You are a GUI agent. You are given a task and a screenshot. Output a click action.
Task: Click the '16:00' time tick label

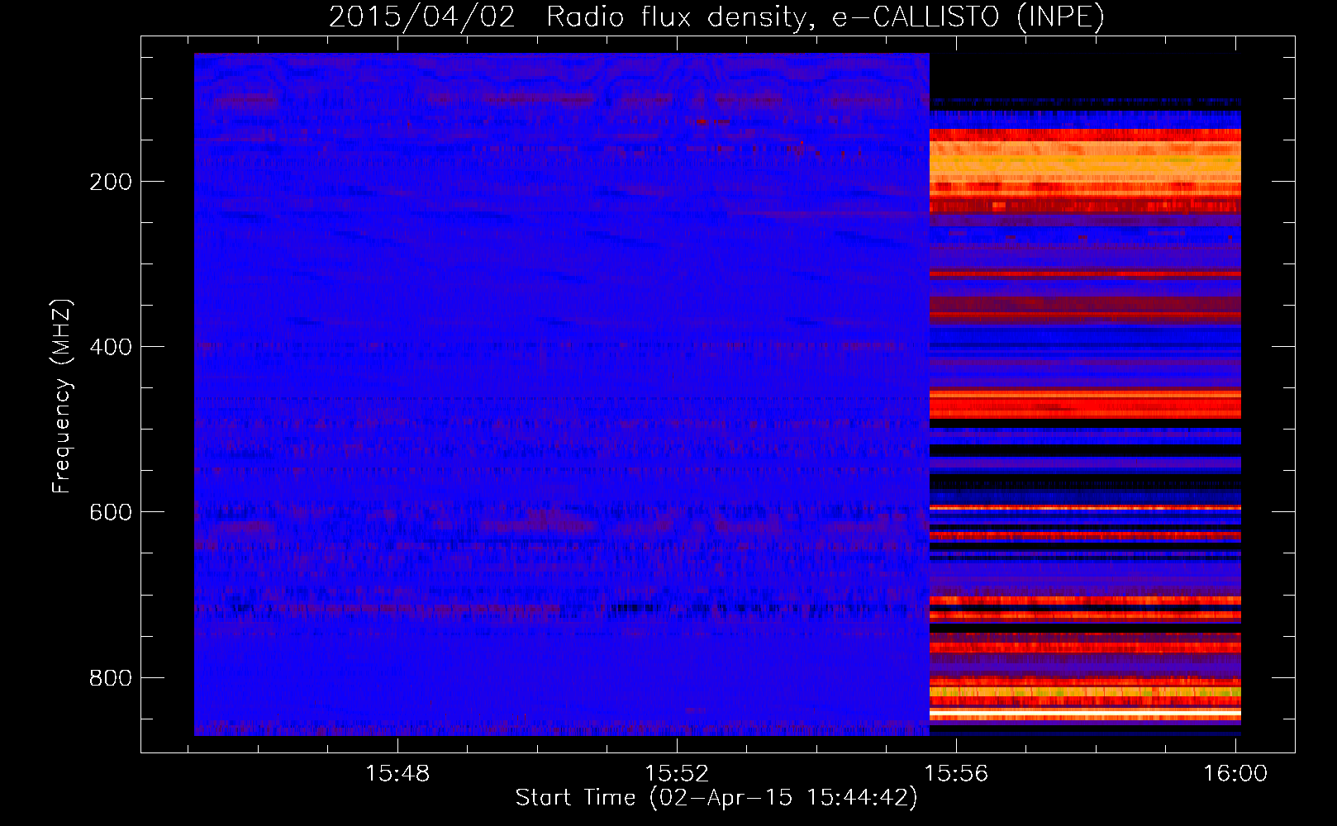(x=1235, y=773)
